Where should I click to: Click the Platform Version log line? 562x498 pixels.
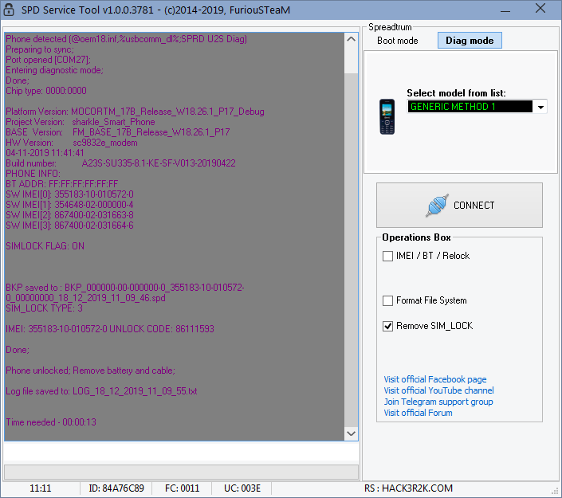(x=135, y=112)
